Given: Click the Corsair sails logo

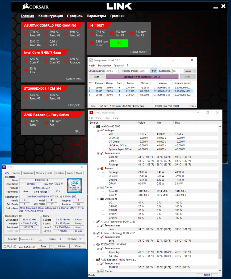Looking at the screenshot, I should 25,6.
